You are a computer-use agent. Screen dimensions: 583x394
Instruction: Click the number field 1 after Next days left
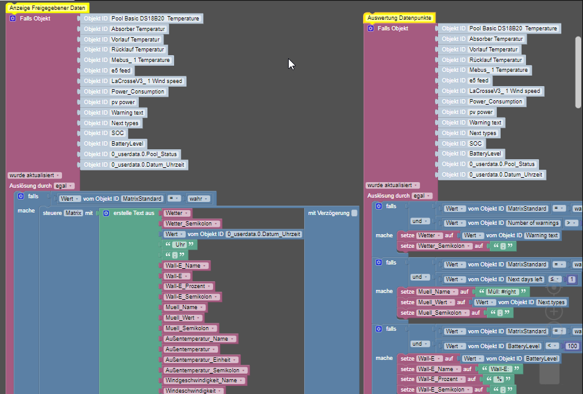(572, 279)
